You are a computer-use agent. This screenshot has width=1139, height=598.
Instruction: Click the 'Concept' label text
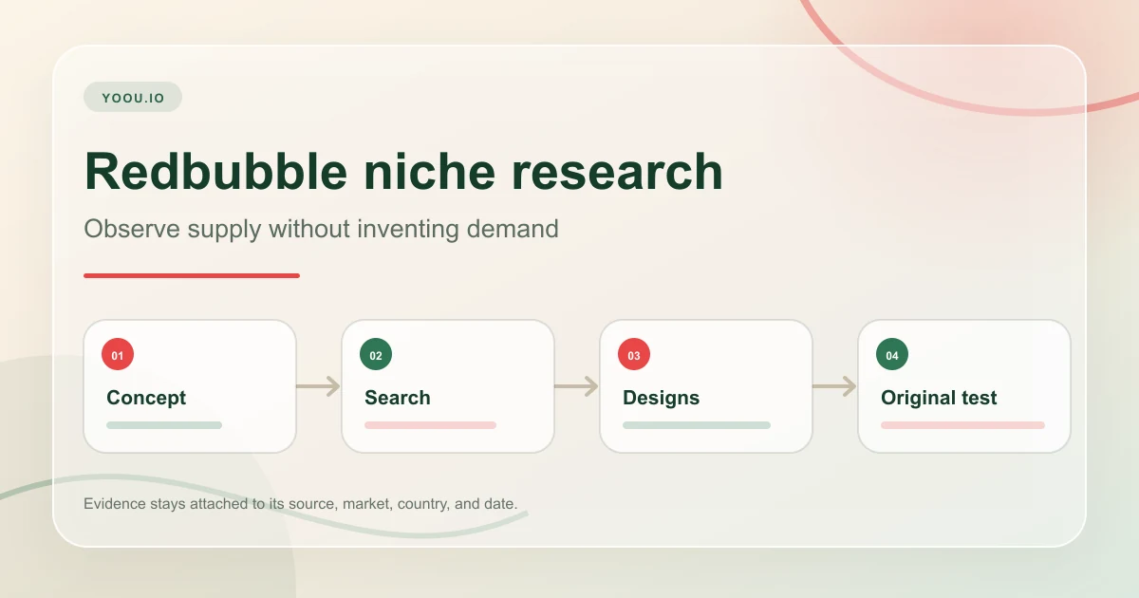[146, 398]
